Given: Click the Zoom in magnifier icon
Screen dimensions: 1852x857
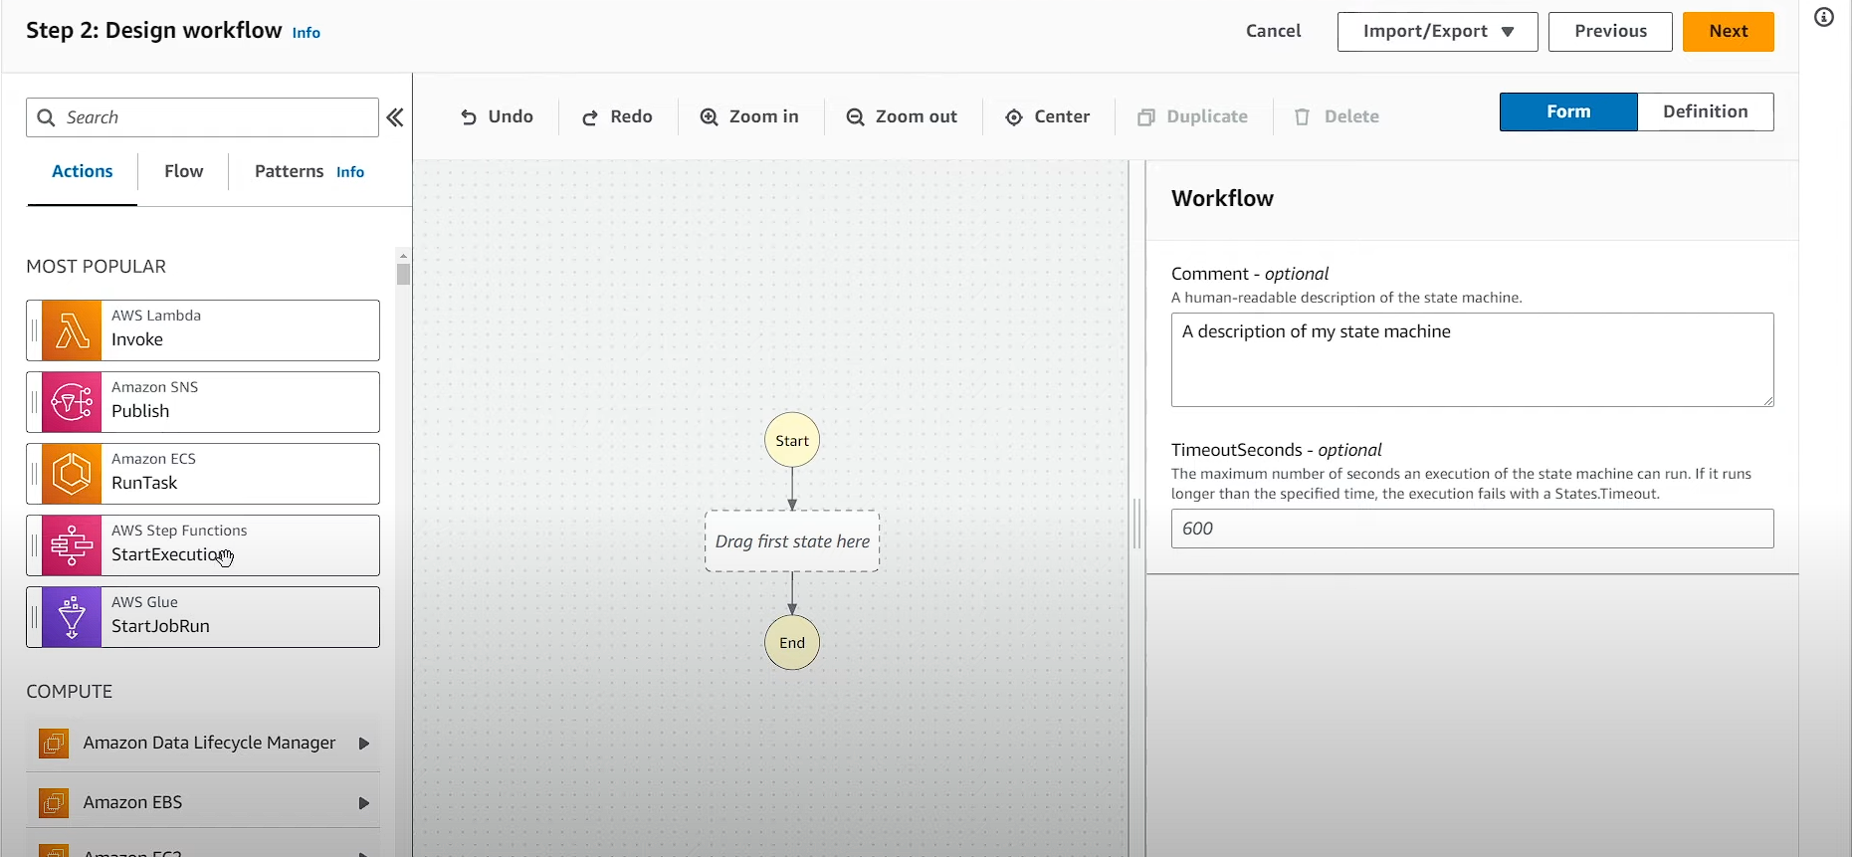Looking at the screenshot, I should coord(709,117).
